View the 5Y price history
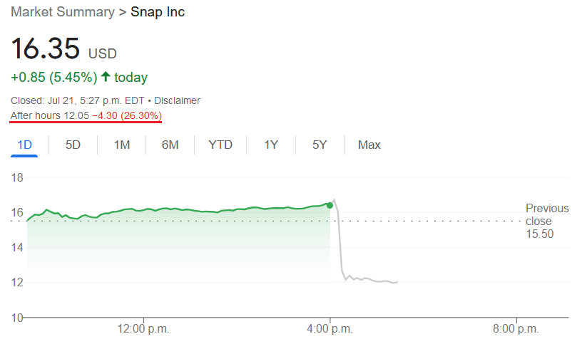Screen dimensions: 587x339 (x=320, y=145)
